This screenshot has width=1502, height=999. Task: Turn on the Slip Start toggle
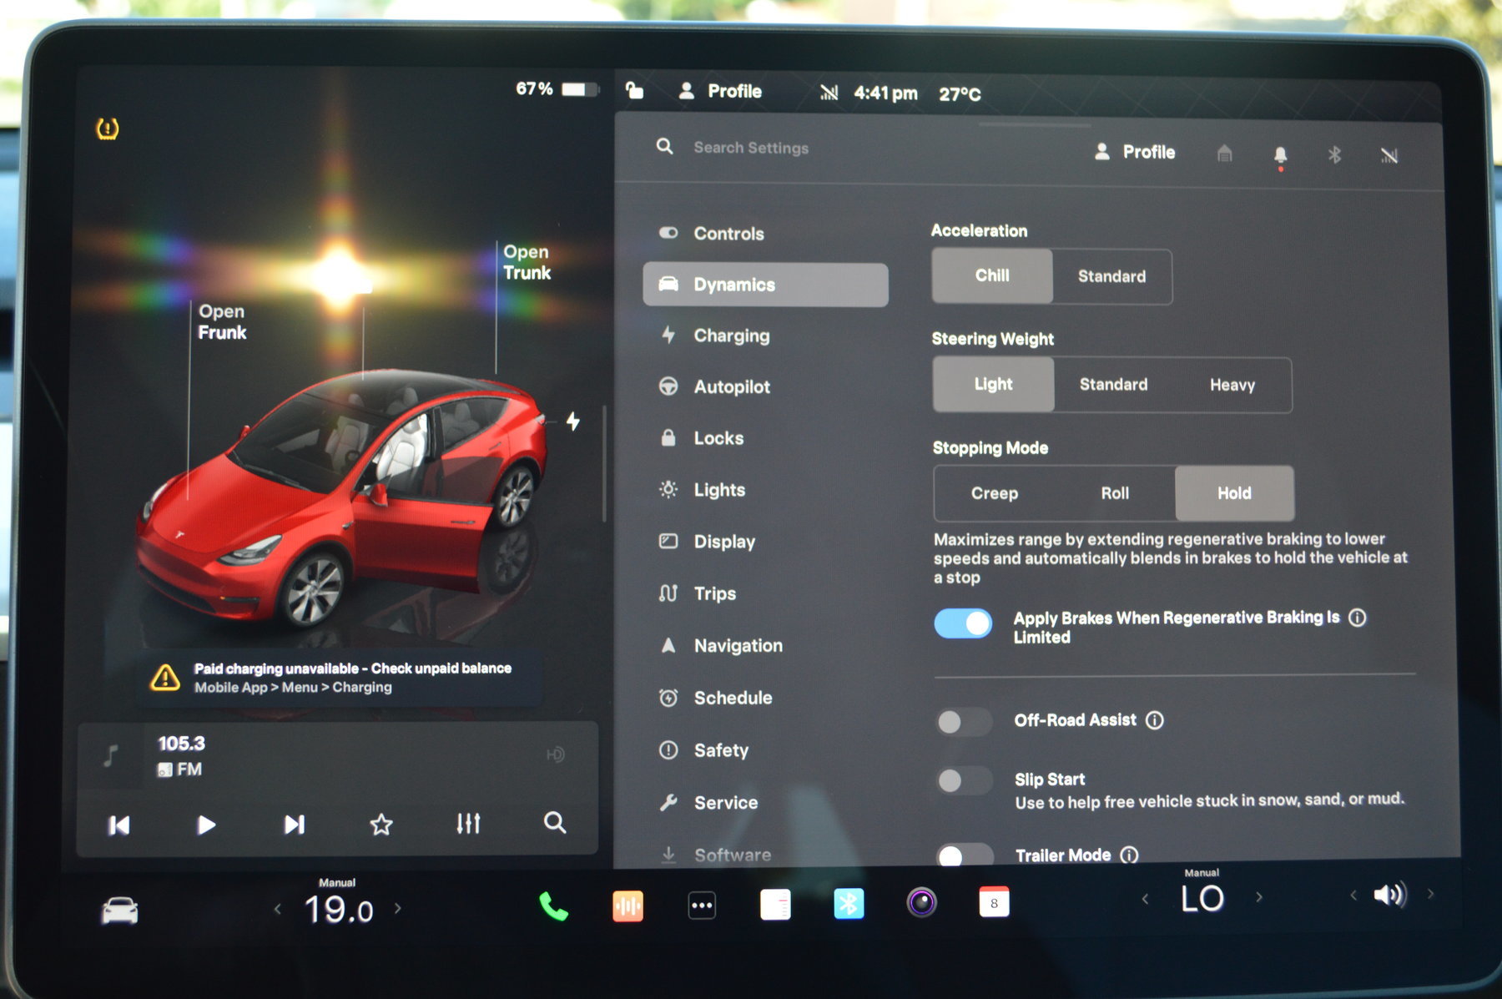(962, 781)
